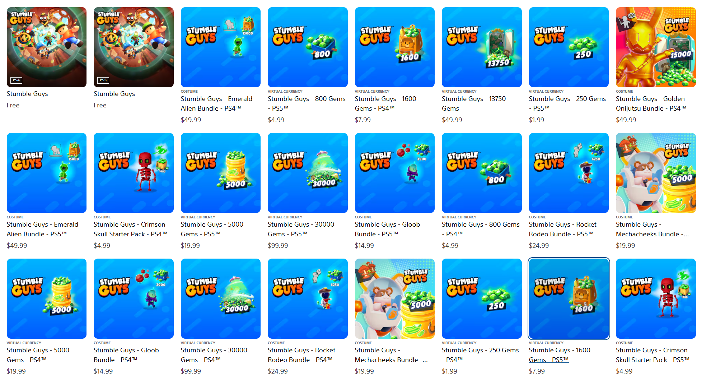This screenshot has height=380, width=706.
Task: Open highlighted 1600 Gems PS5 link
Action: point(559,355)
